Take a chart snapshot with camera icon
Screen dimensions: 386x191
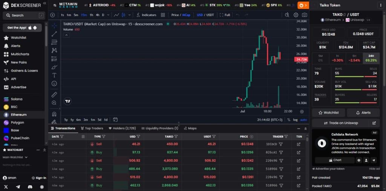tap(305, 15)
